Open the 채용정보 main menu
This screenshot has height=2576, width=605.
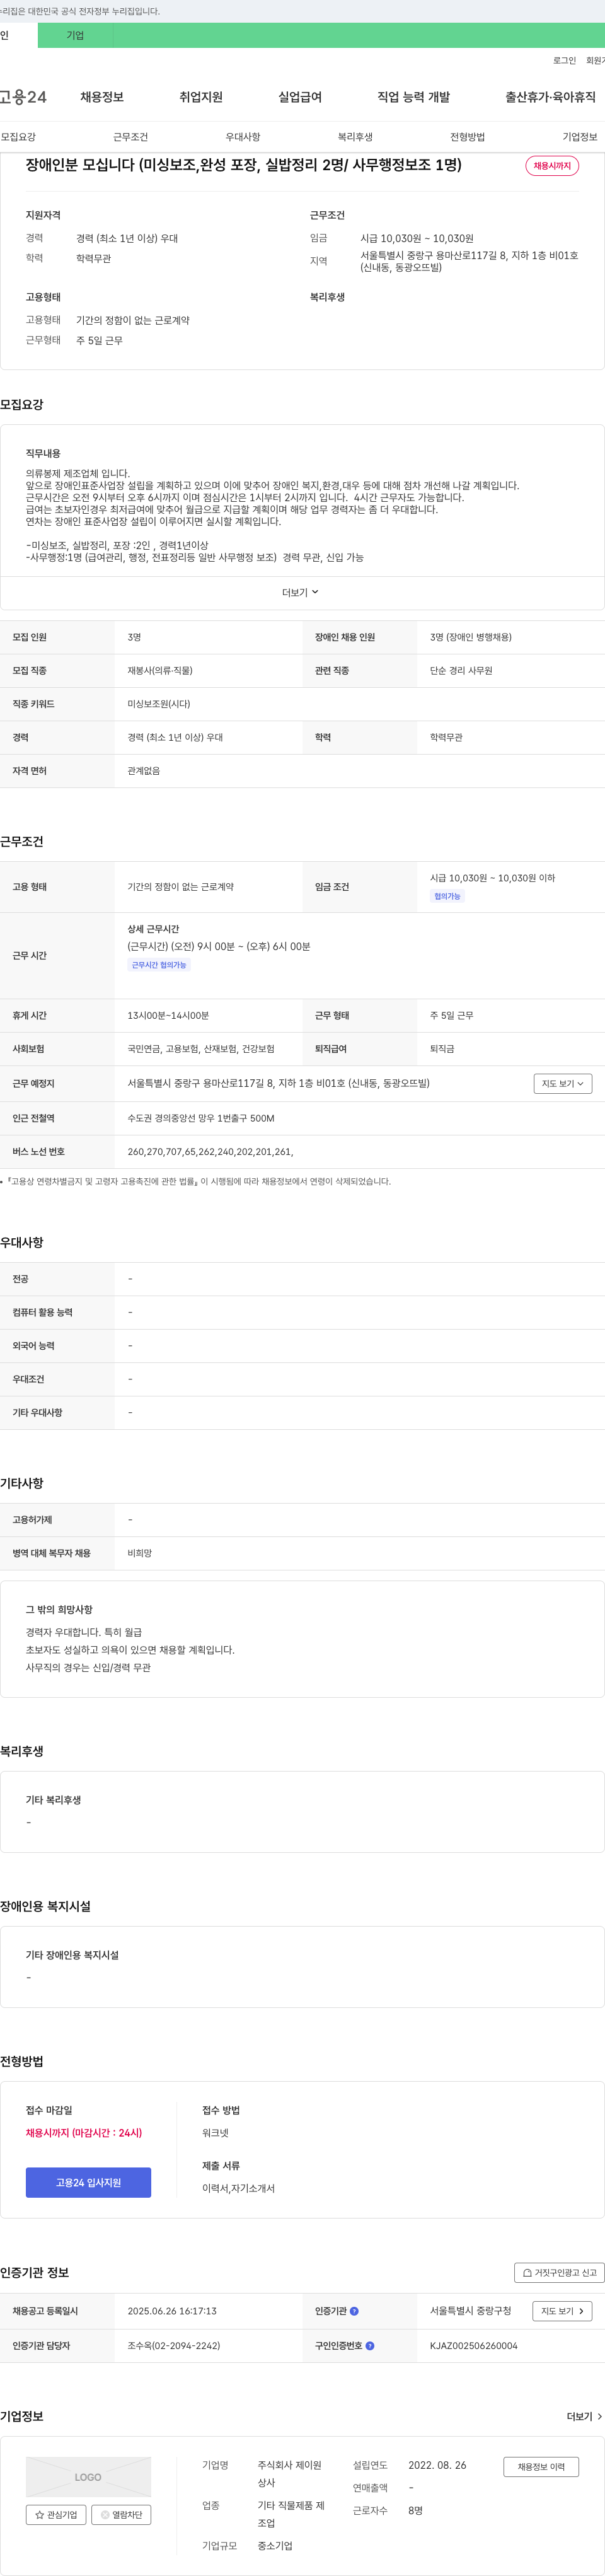point(102,97)
